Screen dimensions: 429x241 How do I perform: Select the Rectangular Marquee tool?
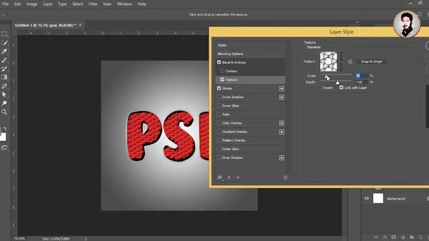click(x=4, y=34)
